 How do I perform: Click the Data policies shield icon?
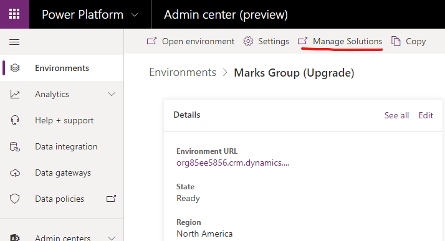click(x=15, y=199)
